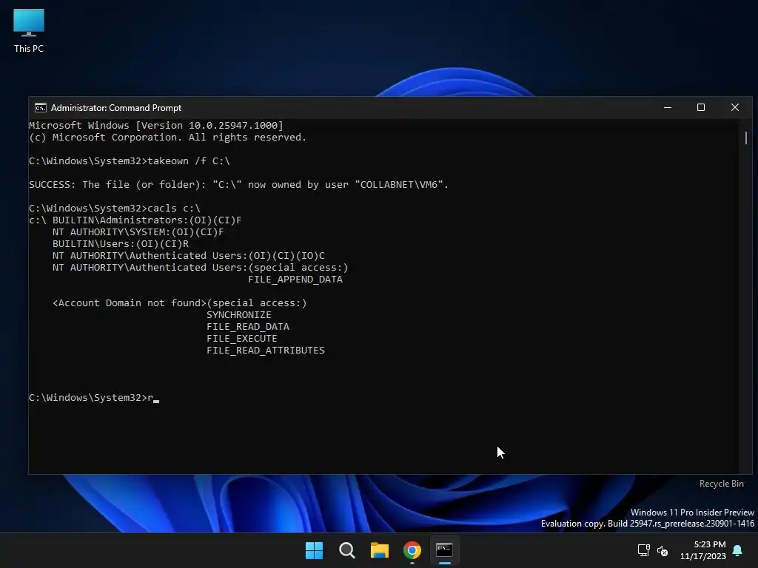Open Google Chrome from taskbar
This screenshot has height=568, width=758.
pos(412,550)
